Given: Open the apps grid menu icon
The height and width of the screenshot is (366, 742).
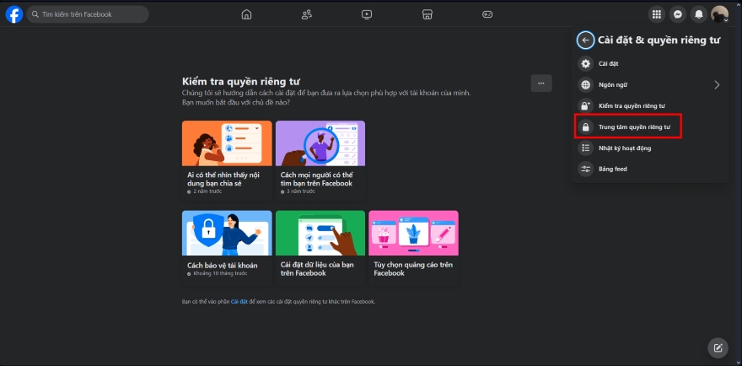Looking at the screenshot, I should pos(656,14).
